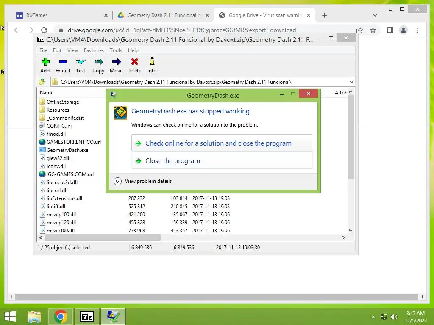The image size is (434, 325).
Task: Click the crash report taskbar icon
Action: [113, 317]
